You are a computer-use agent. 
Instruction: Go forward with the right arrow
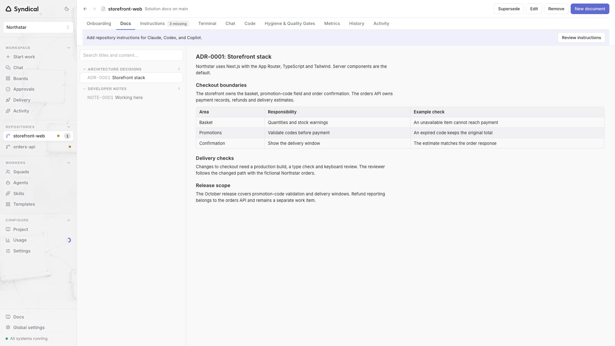pyautogui.click(x=94, y=9)
